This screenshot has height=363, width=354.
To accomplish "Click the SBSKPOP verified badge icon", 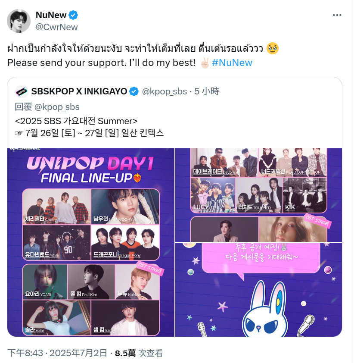I will coord(134,91).
